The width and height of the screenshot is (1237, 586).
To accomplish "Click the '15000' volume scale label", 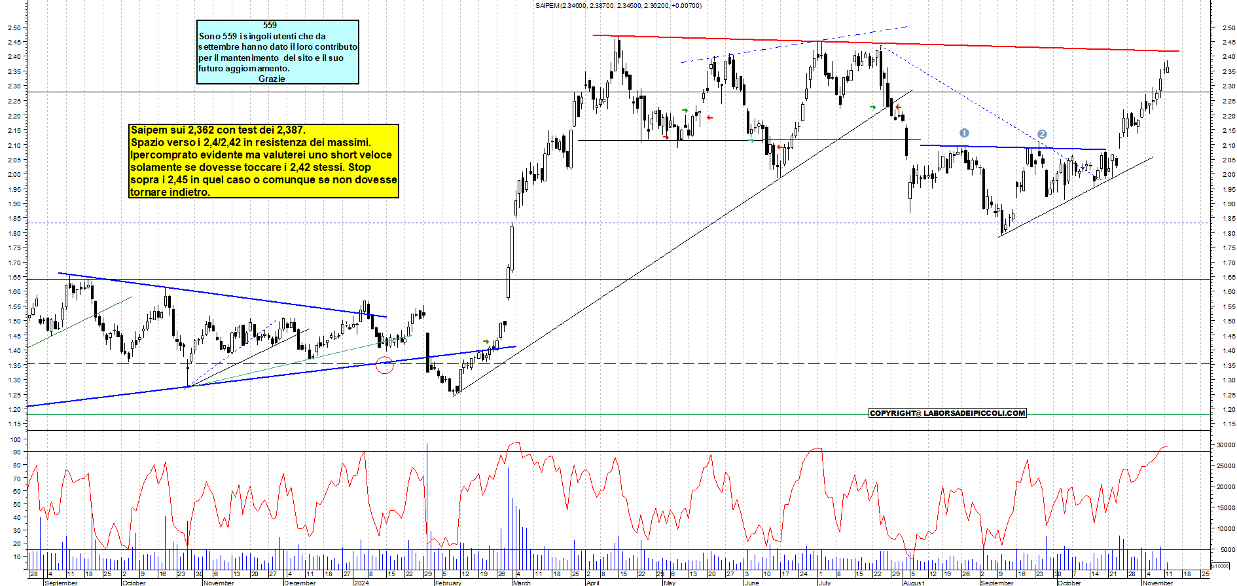I will pos(1226,508).
